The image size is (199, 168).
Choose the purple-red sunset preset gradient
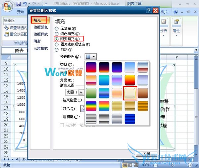pos(91,67)
